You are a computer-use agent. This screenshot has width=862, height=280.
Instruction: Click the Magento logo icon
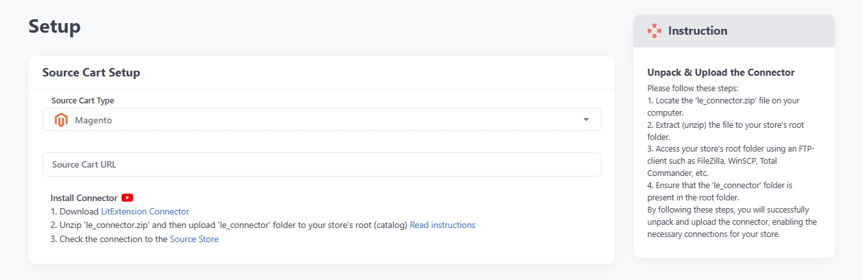pyautogui.click(x=61, y=120)
